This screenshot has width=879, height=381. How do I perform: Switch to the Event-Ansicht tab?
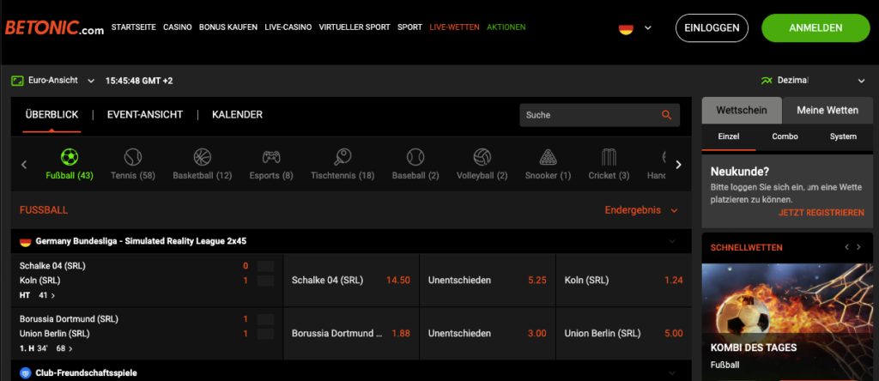click(145, 115)
